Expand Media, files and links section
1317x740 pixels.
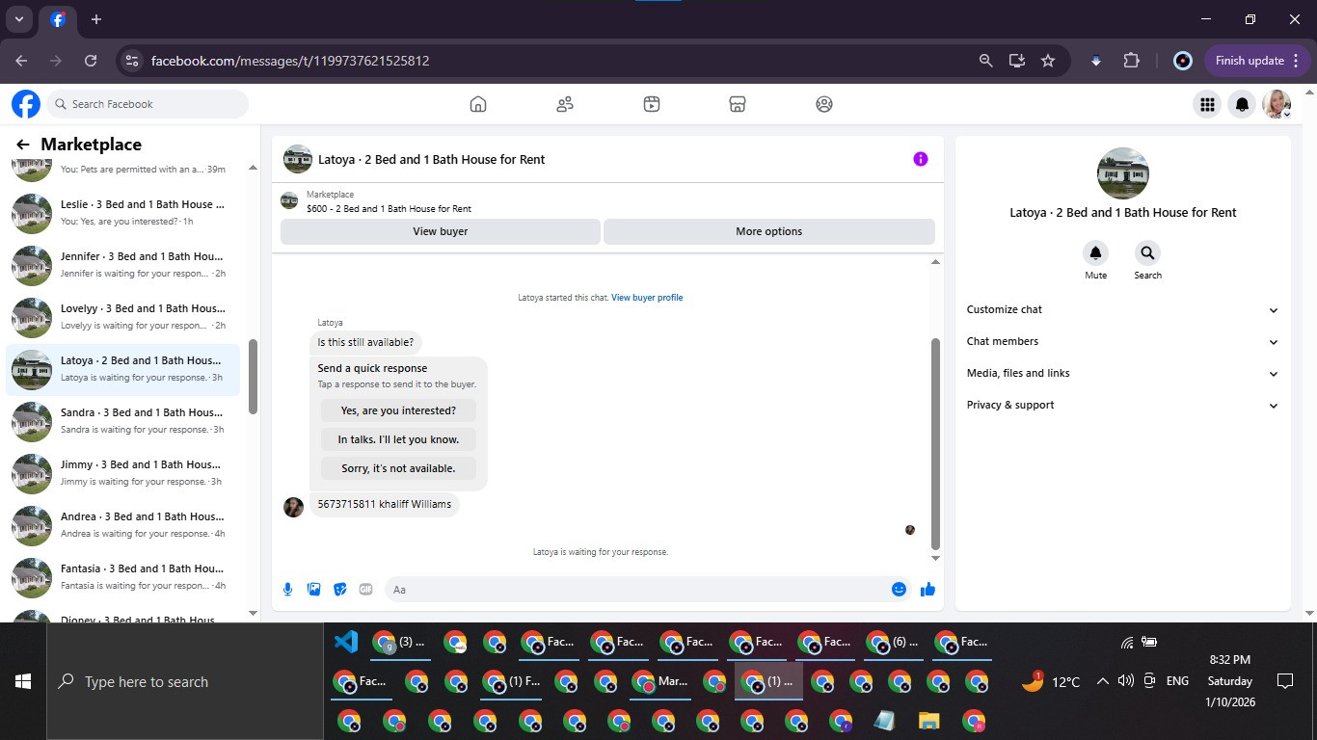click(x=1122, y=373)
